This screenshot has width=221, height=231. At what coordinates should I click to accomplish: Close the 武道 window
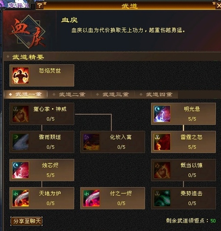click(x=219, y=6)
